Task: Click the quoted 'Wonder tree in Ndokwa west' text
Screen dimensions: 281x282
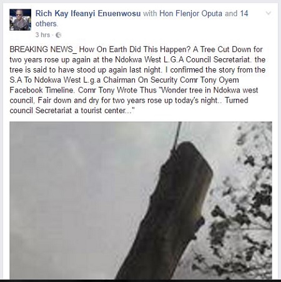Action: [x=209, y=90]
